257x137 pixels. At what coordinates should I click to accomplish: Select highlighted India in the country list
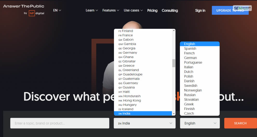[x=143, y=113]
